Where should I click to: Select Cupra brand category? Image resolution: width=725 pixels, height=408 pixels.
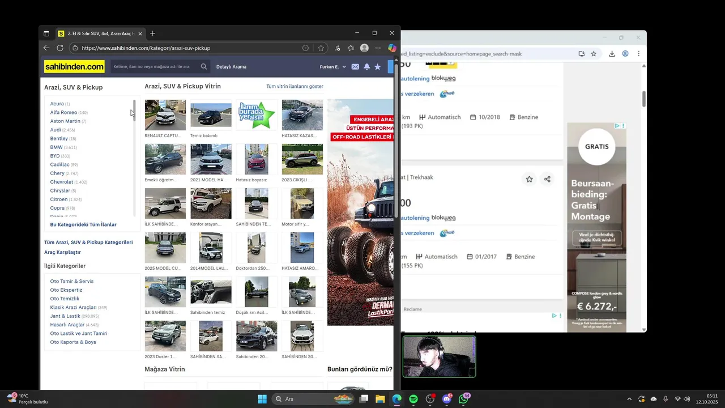pyautogui.click(x=57, y=209)
